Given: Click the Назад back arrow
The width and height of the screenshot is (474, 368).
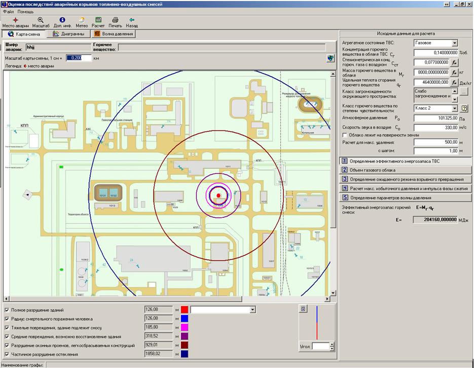Looking at the screenshot, I should [132, 20].
